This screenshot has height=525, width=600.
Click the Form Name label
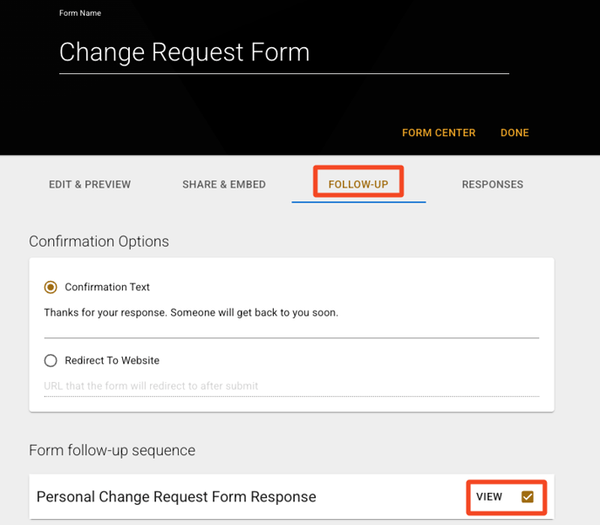click(80, 13)
